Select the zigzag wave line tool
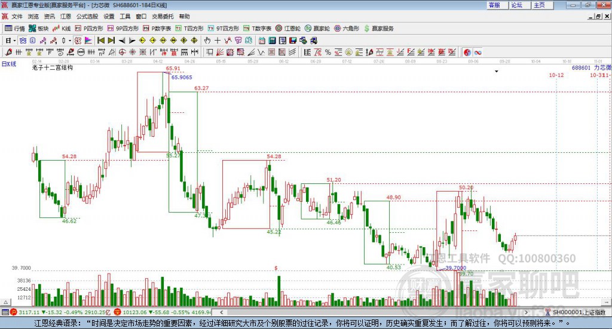 click(261, 52)
